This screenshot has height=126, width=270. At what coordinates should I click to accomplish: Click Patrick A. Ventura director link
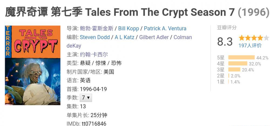165,28
